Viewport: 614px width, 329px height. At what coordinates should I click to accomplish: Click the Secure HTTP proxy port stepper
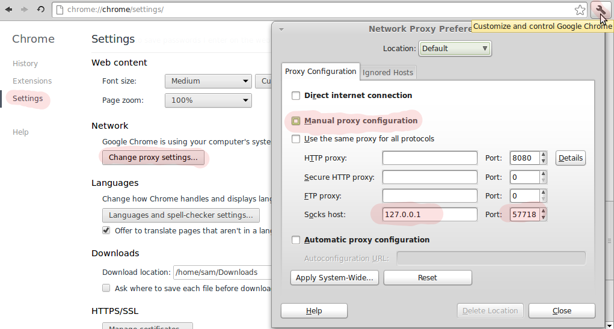click(543, 177)
